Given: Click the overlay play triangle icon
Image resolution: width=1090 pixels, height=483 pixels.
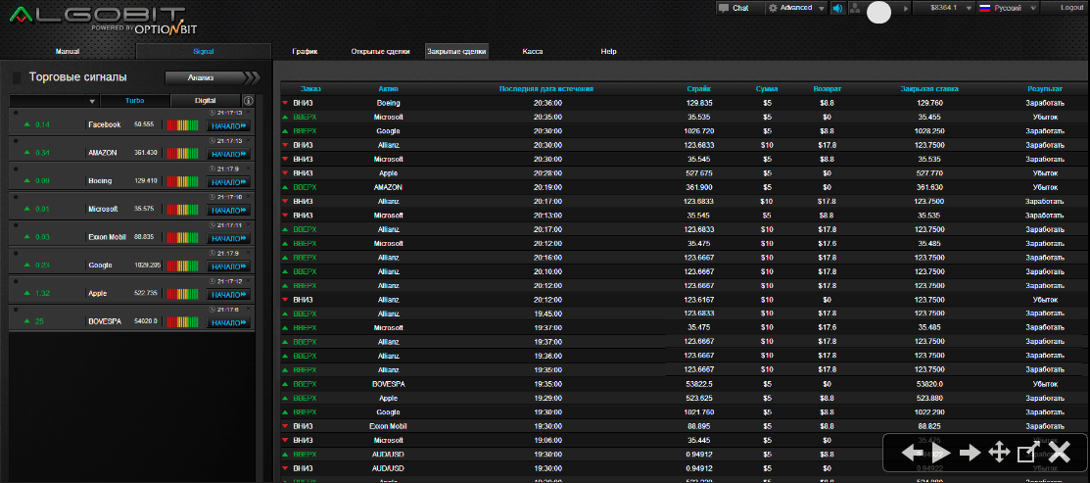Looking at the screenshot, I should click(940, 454).
